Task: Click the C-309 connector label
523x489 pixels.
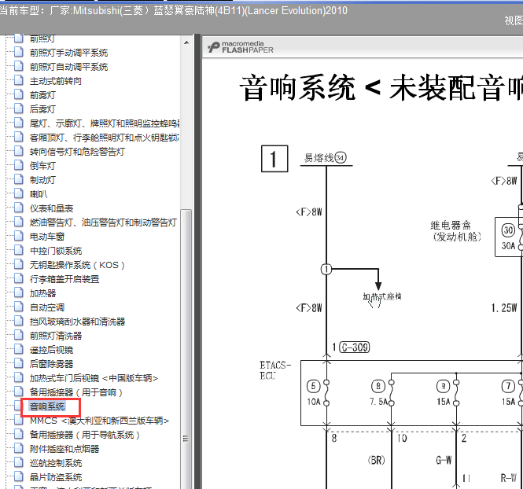Action: [x=355, y=347]
